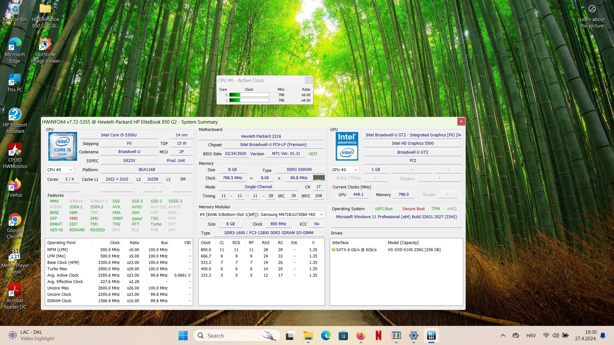Click the M71 Ver. 01.31 version field
Screen dimensions: 614x345
[286, 154]
